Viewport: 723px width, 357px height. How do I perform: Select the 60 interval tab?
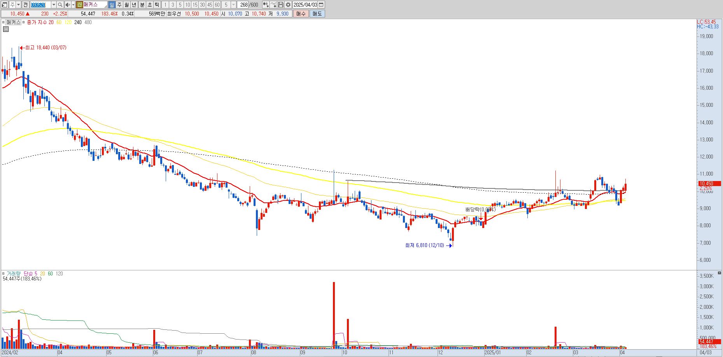pos(217,5)
